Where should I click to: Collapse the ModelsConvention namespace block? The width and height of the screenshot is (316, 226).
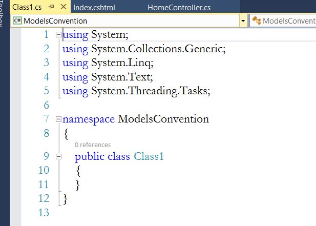(58, 119)
